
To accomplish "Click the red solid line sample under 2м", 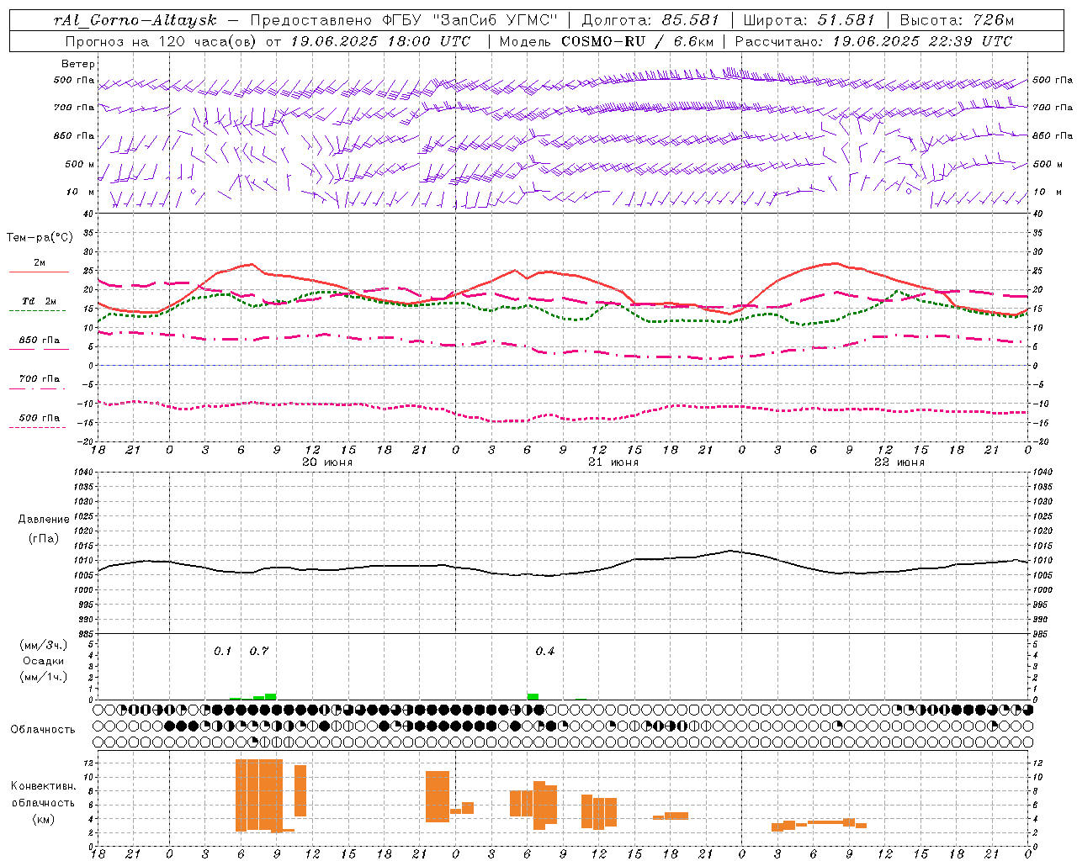I will [39, 272].
